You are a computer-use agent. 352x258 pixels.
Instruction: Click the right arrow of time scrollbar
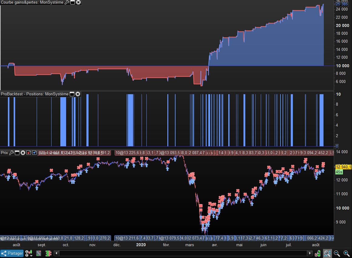[310, 253]
